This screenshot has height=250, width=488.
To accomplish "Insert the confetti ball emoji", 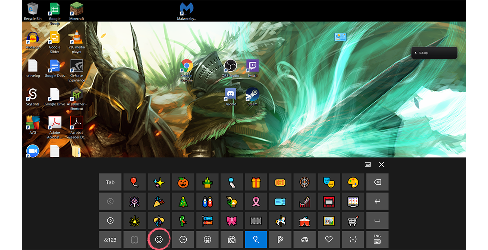I will [x=159, y=220].
